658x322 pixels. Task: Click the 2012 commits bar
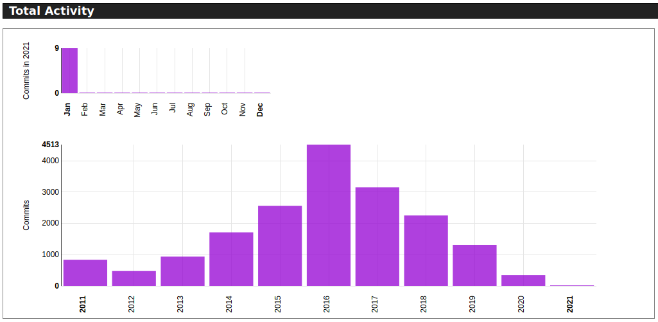coord(134,278)
